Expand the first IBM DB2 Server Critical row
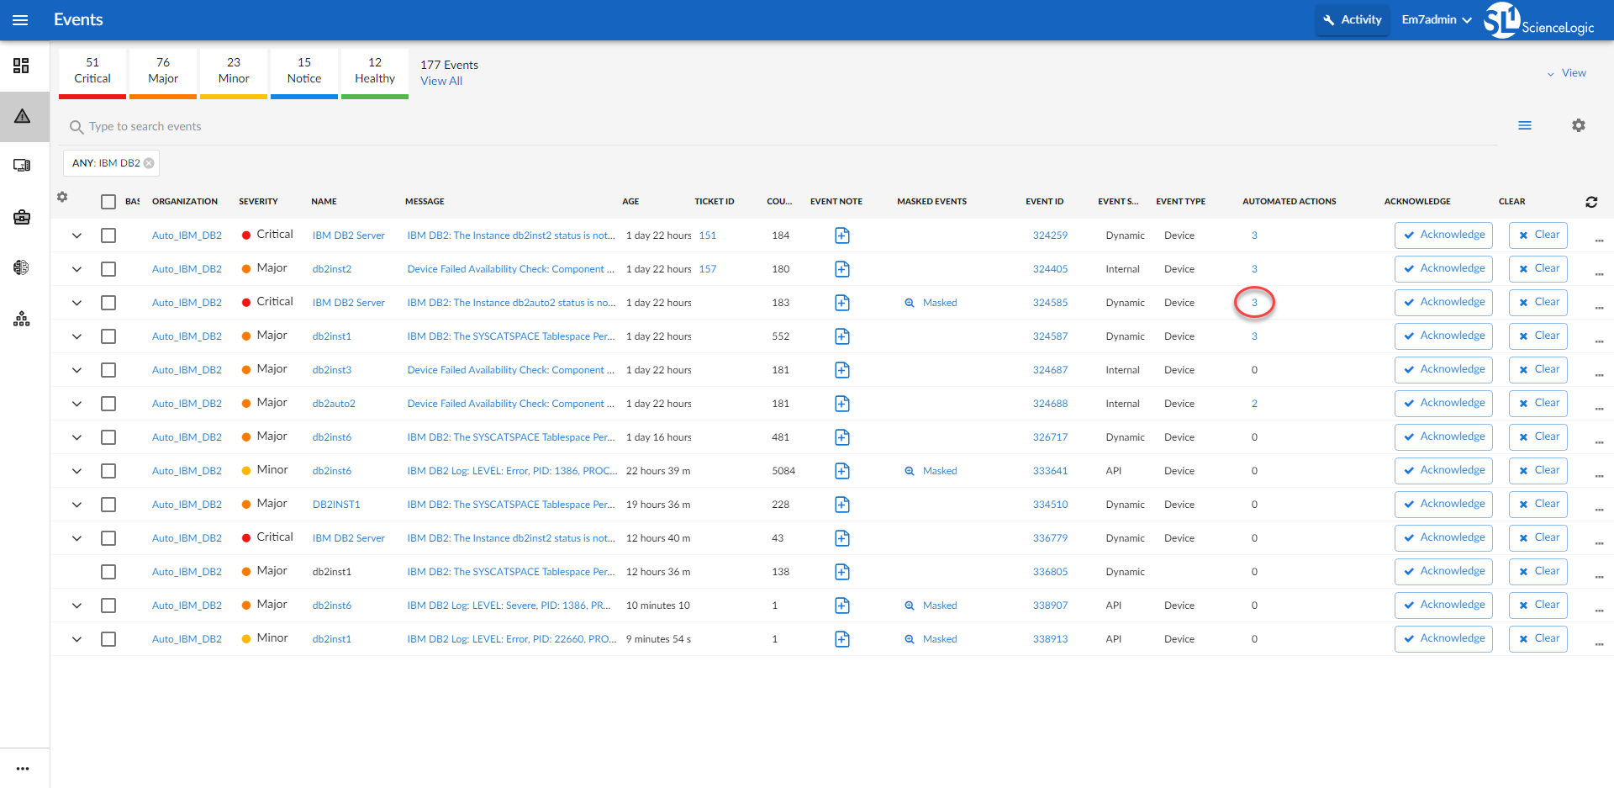This screenshot has height=788, width=1614. [x=76, y=235]
